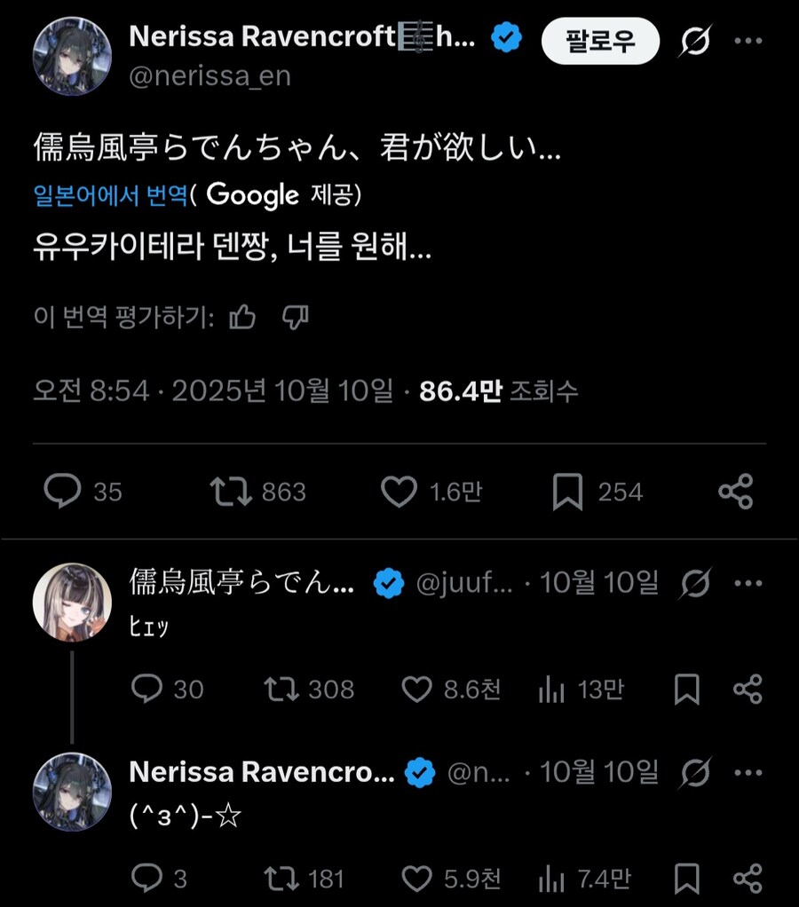The image size is (799, 907).
Task: Click the Follow (팔로우) button
Action: tap(601, 41)
